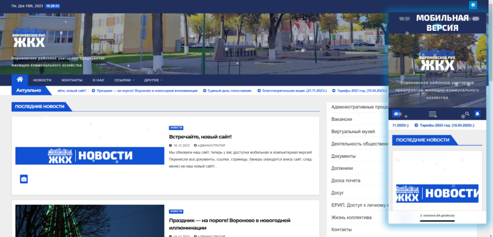
Task: Open the Telegram icon in top-right corner
Action: pos(473,5)
